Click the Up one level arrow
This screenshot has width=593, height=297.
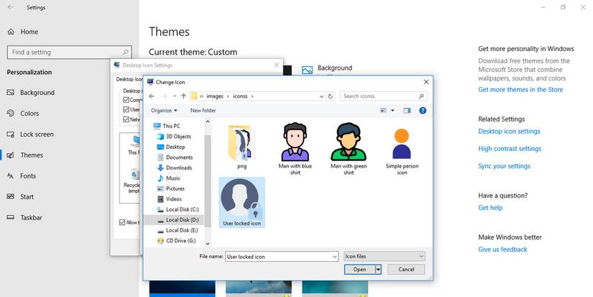183,96
